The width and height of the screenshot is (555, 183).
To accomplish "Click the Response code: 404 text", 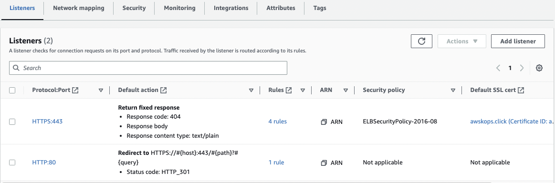I will pyautogui.click(x=154, y=117).
